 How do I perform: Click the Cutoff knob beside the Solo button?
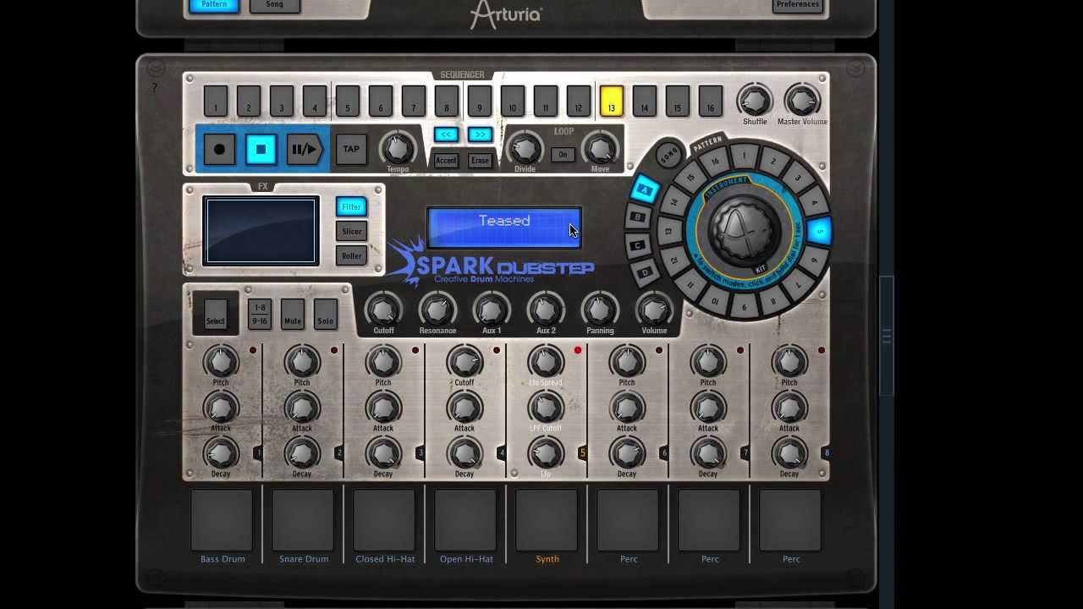click(x=383, y=309)
